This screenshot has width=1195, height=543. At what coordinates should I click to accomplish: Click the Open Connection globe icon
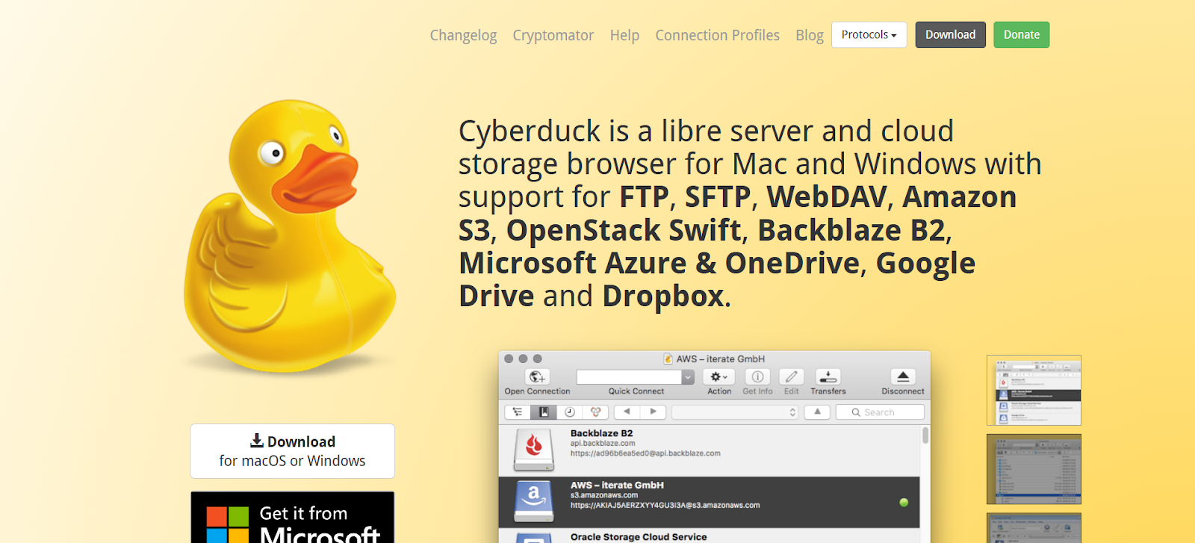pos(536,377)
